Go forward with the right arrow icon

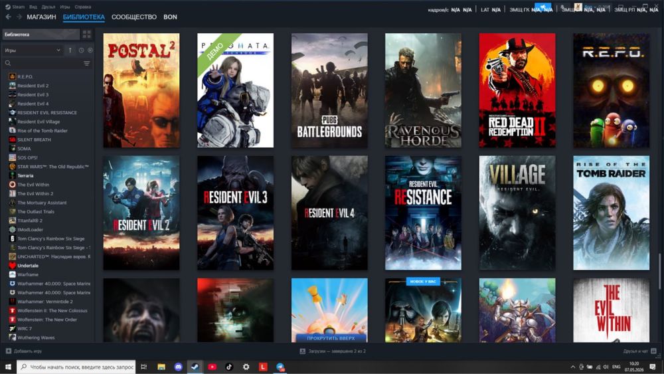pyautogui.click(x=19, y=17)
